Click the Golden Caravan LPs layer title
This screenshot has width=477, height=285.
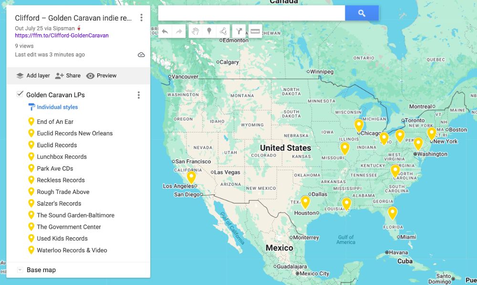click(55, 95)
